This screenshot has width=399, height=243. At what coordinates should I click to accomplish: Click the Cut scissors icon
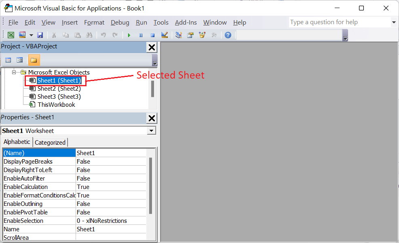(54, 35)
